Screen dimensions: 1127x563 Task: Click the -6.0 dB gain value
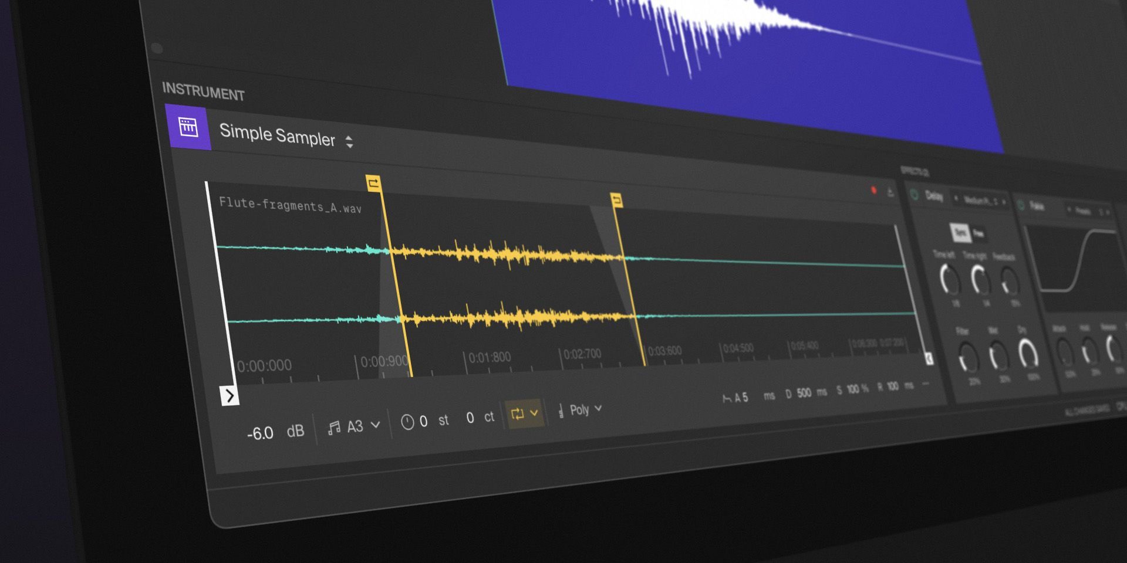275,432
